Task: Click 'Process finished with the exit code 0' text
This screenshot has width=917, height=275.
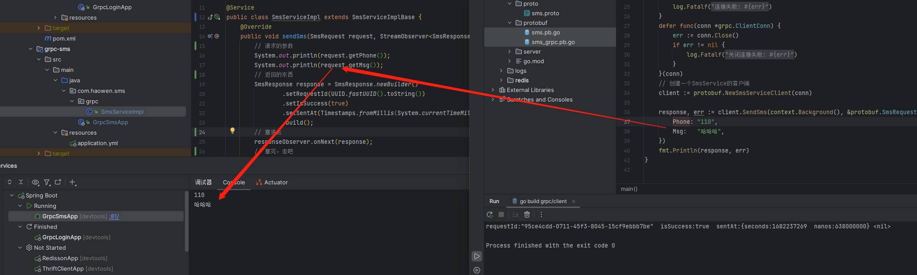Action: (550, 245)
